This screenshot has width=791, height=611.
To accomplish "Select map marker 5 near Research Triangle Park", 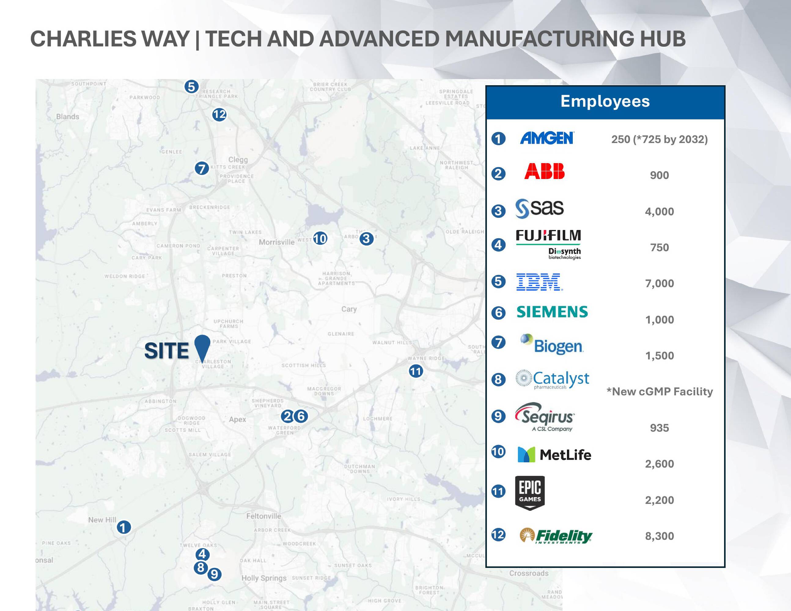I will (191, 87).
